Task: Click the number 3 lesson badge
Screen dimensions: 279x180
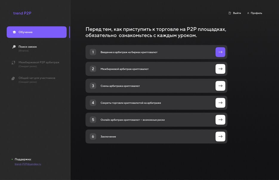Action: pyautogui.click(x=93, y=86)
